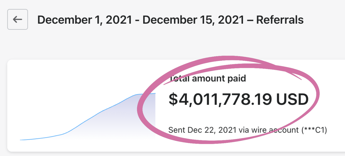Click the December 15, 2021 end date
Screen dimensions: 345x156
(193, 20)
